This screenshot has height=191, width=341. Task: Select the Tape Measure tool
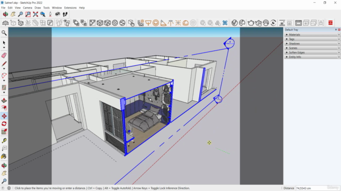coord(4,141)
